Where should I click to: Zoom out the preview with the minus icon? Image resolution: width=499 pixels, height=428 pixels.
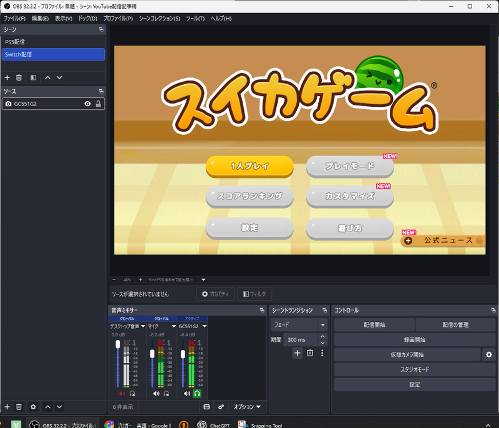114,280
